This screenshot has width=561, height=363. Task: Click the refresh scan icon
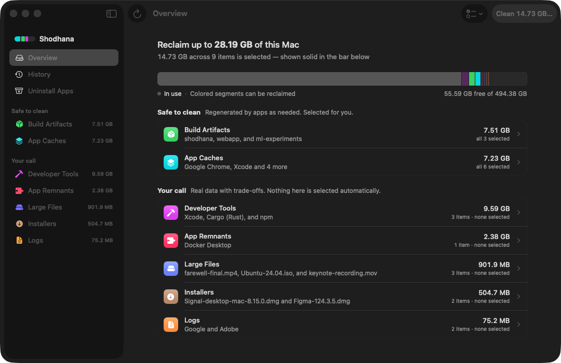point(137,13)
